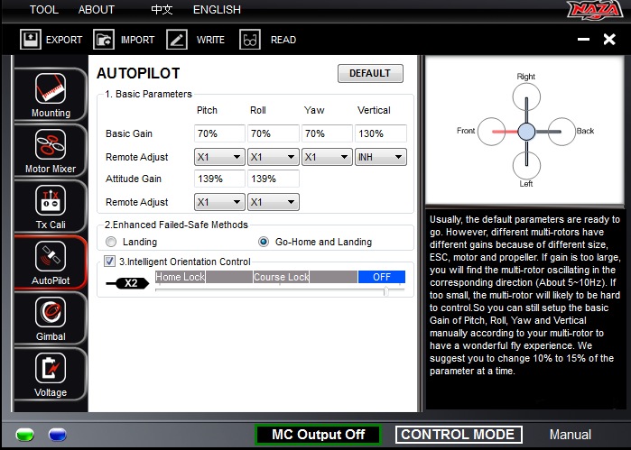Uncheck Intelligent Orientation Control checkbox

[110, 262]
